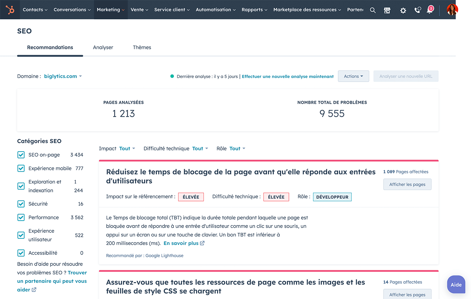Image resolution: width=471 pixels, height=299 pixels.
Task: Expand the biglytics.com domain dropdown
Action: (63, 76)
